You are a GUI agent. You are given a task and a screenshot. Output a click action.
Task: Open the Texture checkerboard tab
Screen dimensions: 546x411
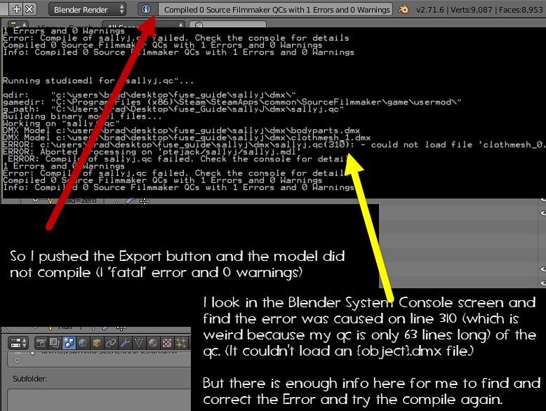coord(167,343)
